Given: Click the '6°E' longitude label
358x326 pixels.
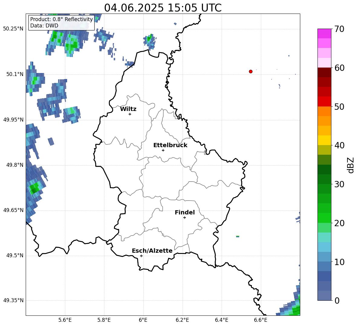Looking at the screenshot, I should 143,320.
